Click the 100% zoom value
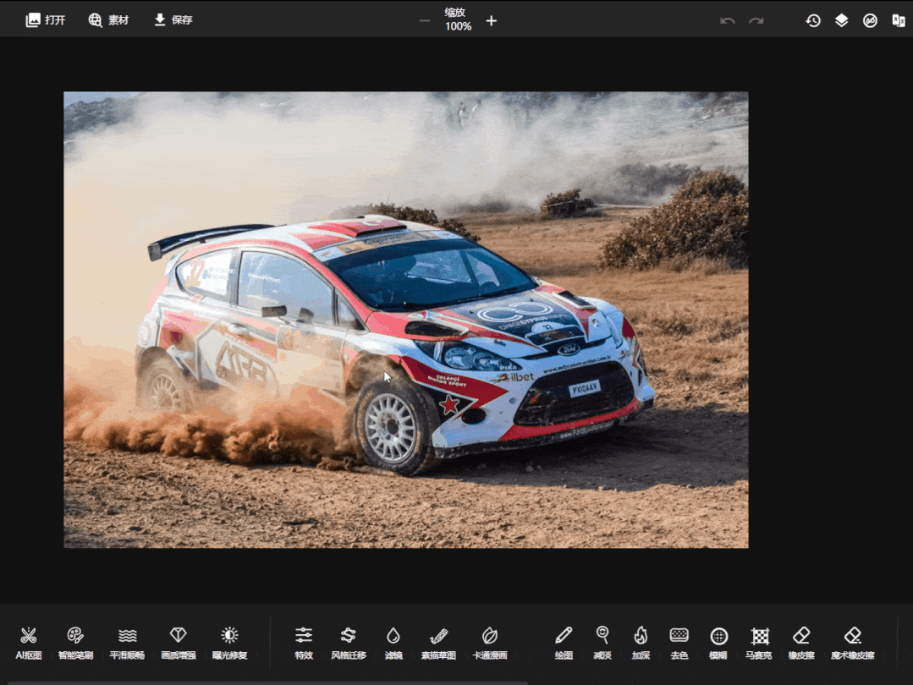The image size is (913, 685). (459, 26)
